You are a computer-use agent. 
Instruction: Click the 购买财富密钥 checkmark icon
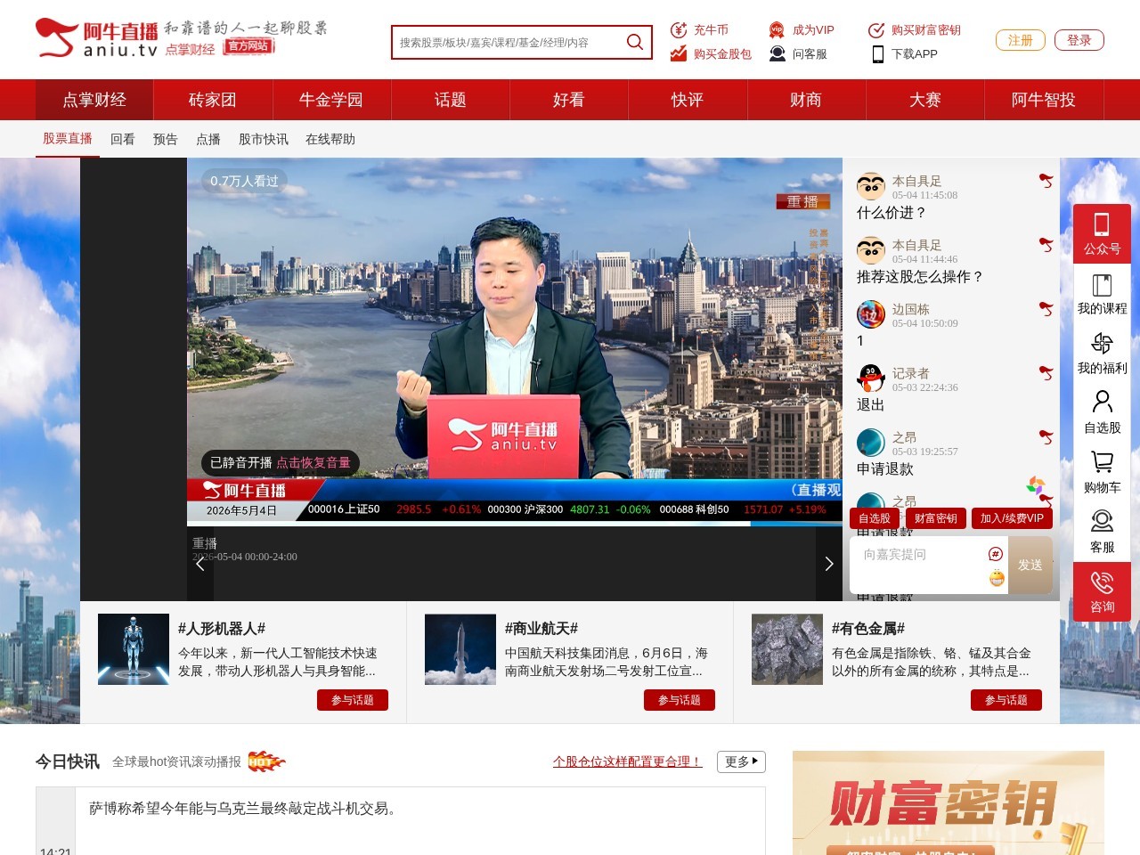(876, 29)
